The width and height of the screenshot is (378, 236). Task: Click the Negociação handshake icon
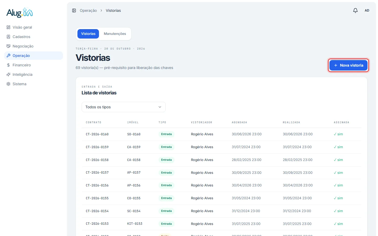(8, 46)
